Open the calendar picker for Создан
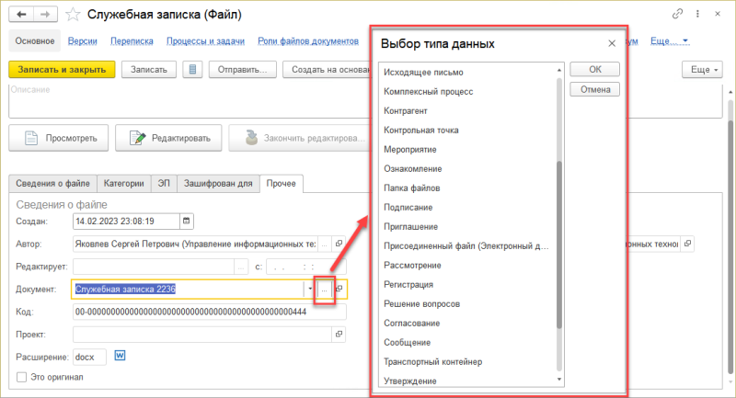The height and width of the screenshot is (398, 736). [188, 221]
